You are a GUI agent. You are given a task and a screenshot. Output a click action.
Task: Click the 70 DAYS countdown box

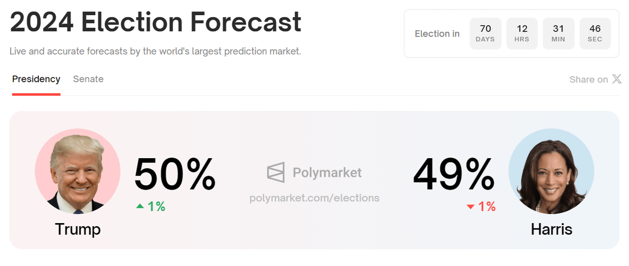[485, 34]
